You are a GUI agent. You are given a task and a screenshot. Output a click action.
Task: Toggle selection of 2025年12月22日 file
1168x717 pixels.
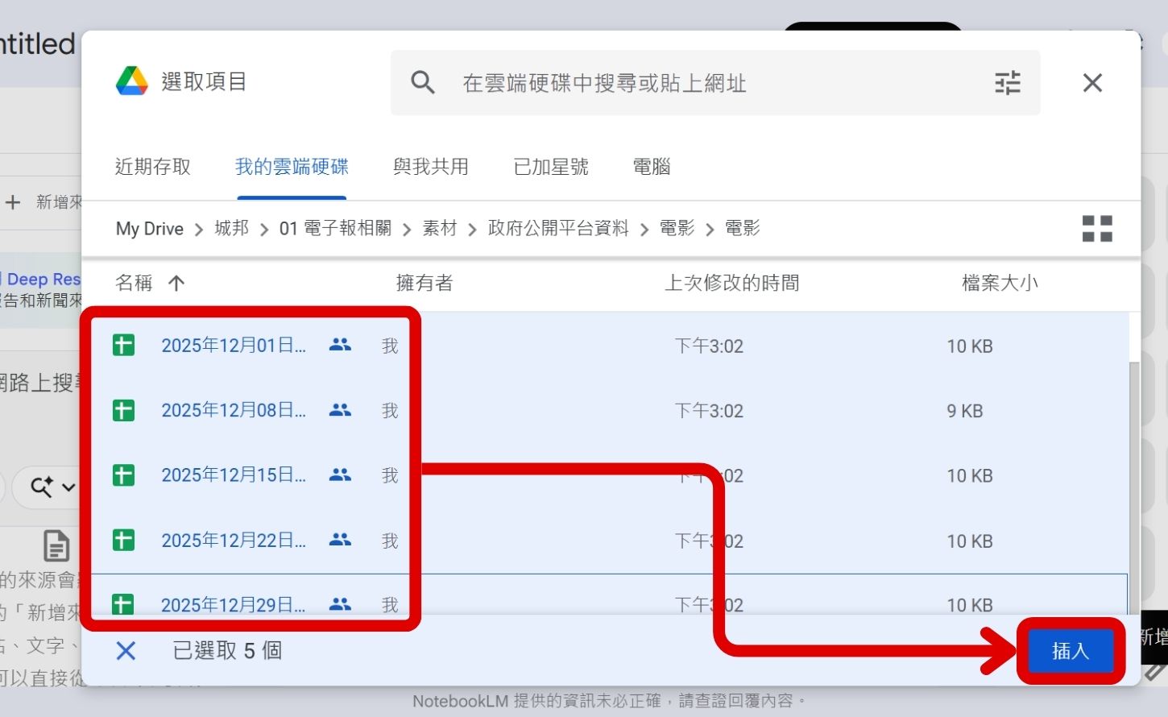234,540
